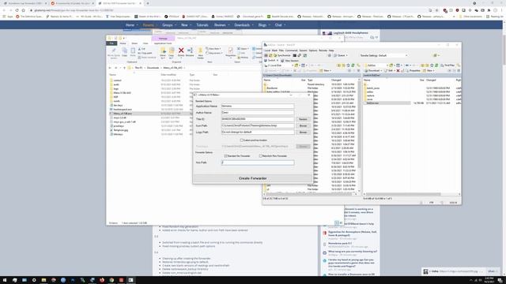Tick the custom prod.keys location checkbox
506x284 pixels.
242,140
